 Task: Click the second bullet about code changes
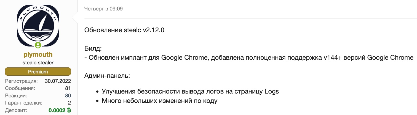tap(160, 101)
